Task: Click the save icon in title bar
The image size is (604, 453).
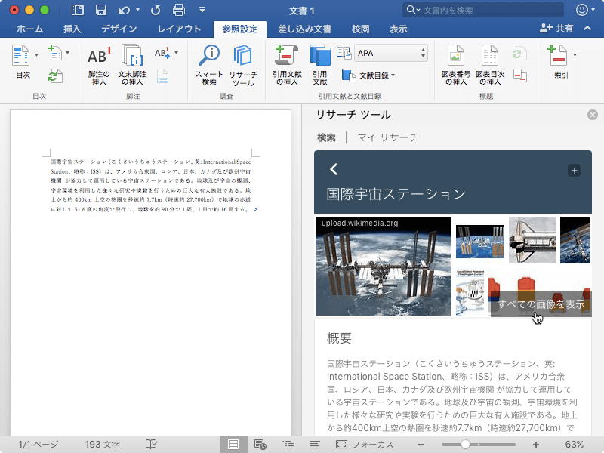Action: point(101,10)
